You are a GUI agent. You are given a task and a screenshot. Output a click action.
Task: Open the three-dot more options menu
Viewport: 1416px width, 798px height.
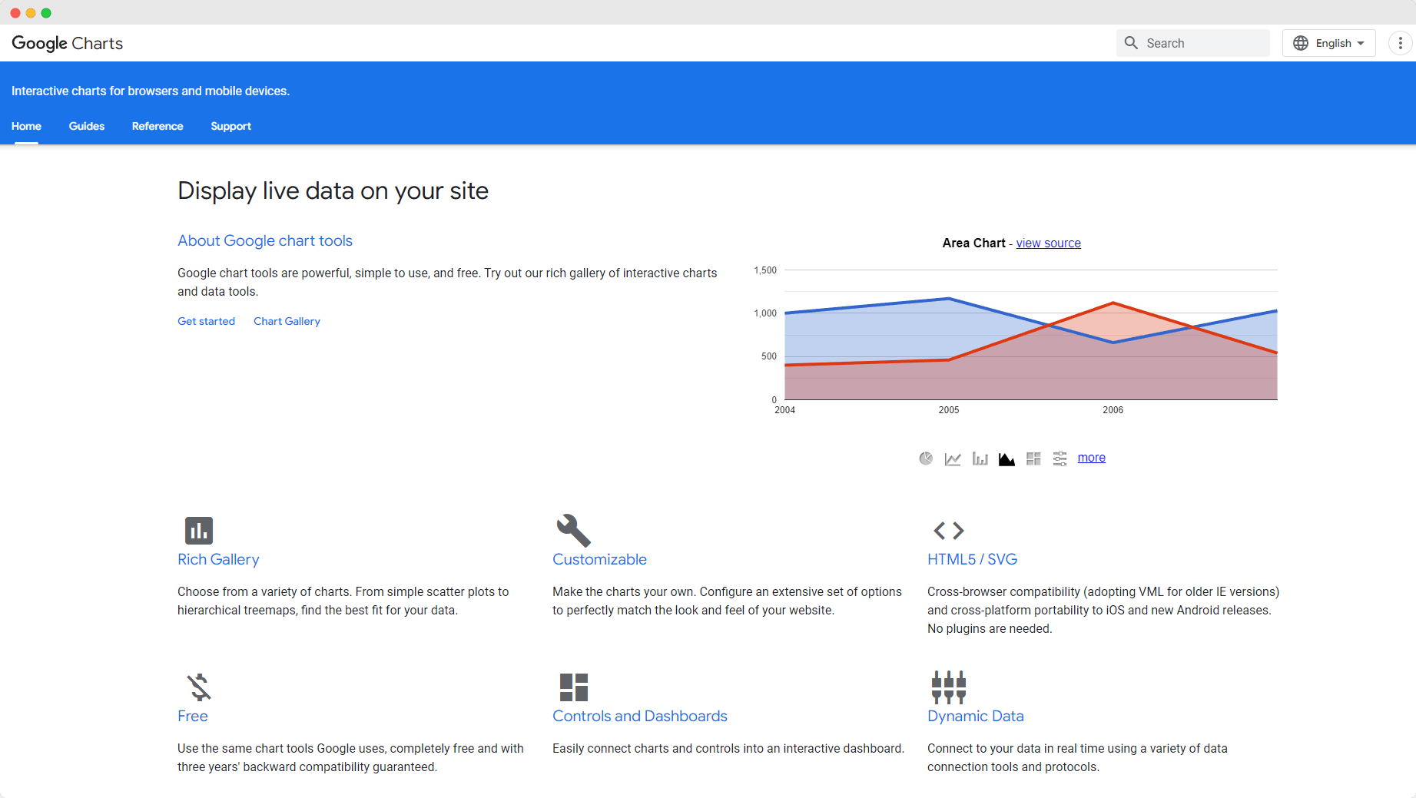click(x=1401, y=43)
